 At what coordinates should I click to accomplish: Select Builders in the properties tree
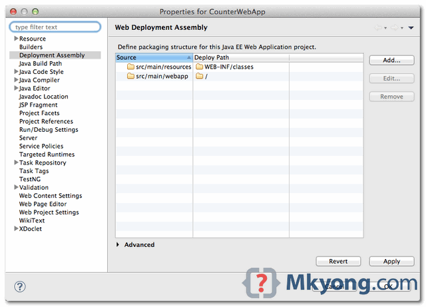pos(31,47)
